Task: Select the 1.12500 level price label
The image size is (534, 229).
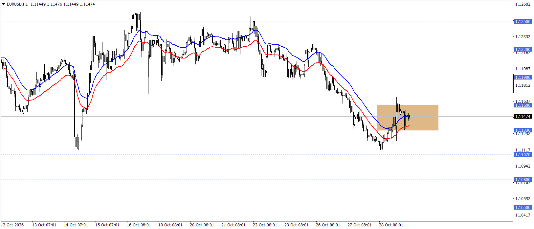Action: pos(523,21)
